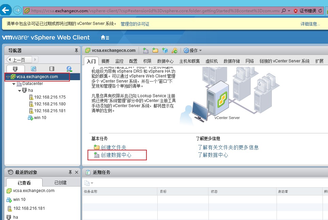Image resolution: width=328 pixels, height=220 pixels.
Task: Click the 近期任务 panel icon
Action: (x=88, y=172)
